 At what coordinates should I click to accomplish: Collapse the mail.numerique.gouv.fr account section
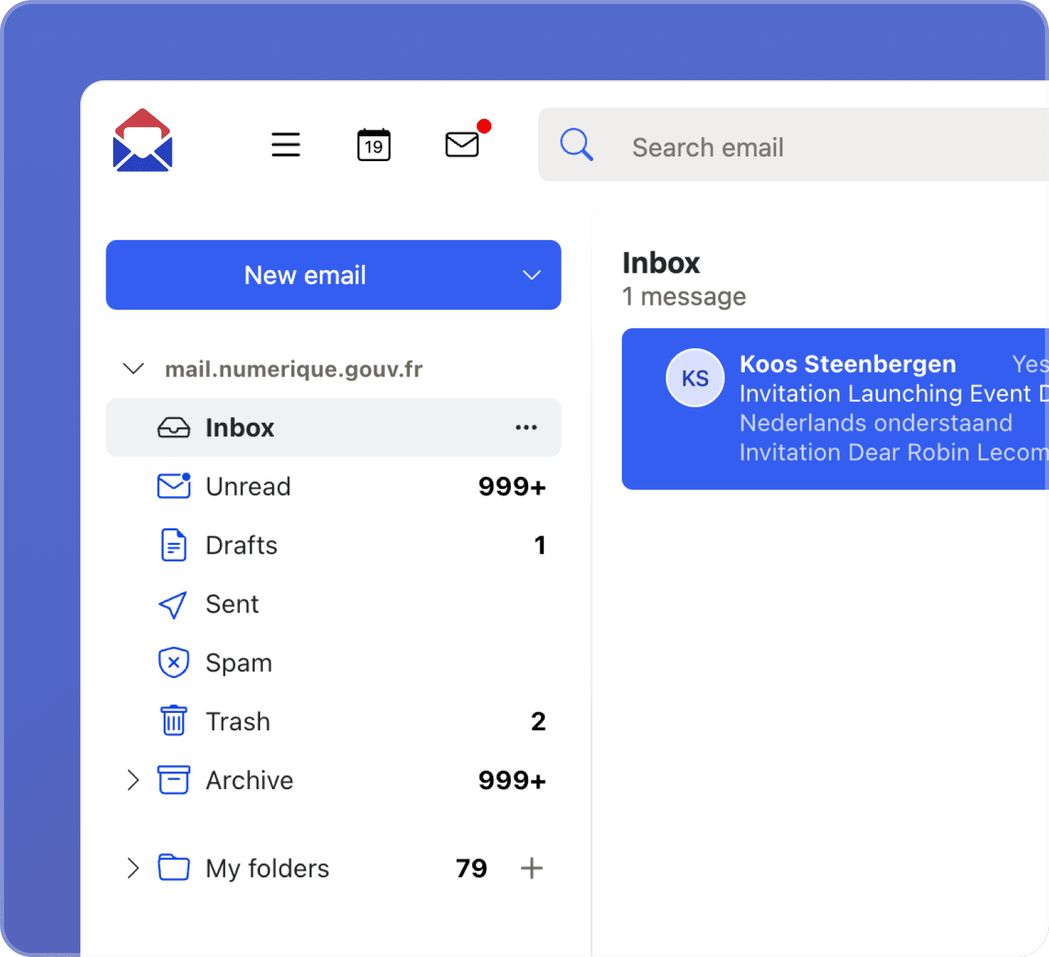(x=134, y=368)
